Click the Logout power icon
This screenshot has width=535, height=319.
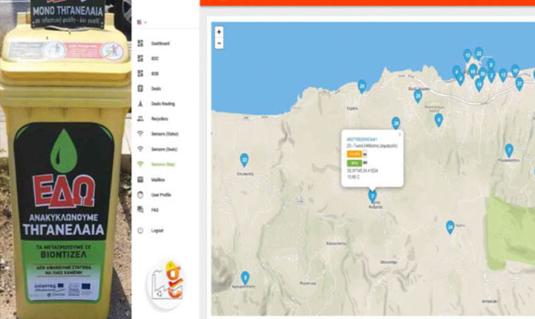[x=140, y=231]
